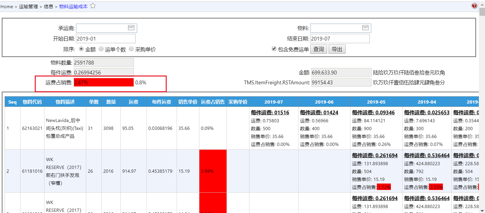The width and height of the screenshot is (485, 213).
Task: Click the quantity cell showing 3098
Action: 111,128
